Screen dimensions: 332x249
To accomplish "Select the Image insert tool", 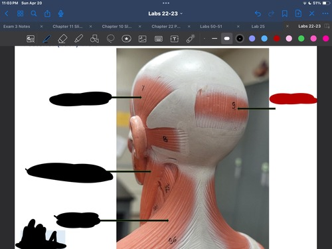I will 142,39.
